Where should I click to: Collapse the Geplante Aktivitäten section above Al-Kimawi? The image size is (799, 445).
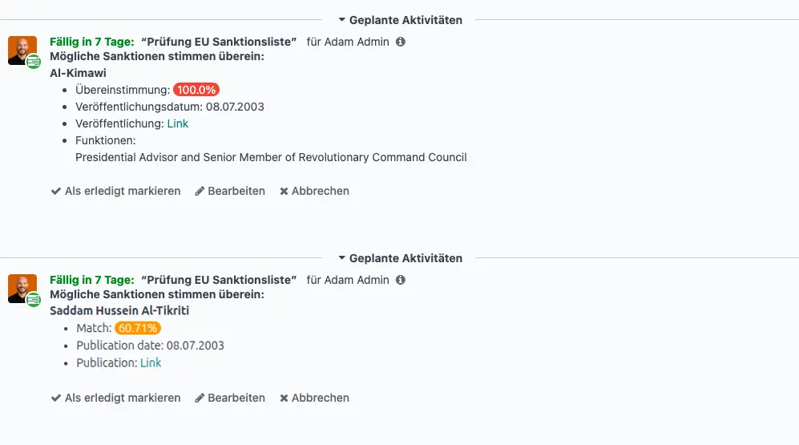pyautogui.click(x=400, y=20)
